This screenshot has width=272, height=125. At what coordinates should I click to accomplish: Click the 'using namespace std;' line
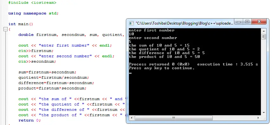pos(34,13)
